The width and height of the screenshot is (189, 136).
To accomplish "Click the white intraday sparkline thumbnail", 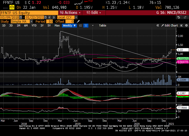I will [x=79, y=3].
